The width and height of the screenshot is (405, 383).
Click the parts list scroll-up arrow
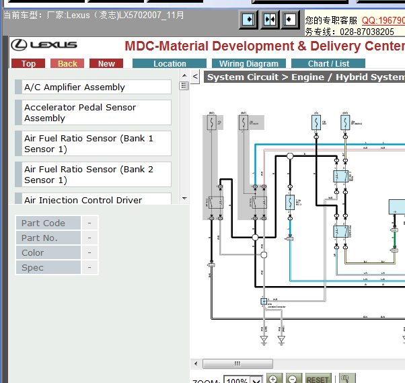[184, 75]
